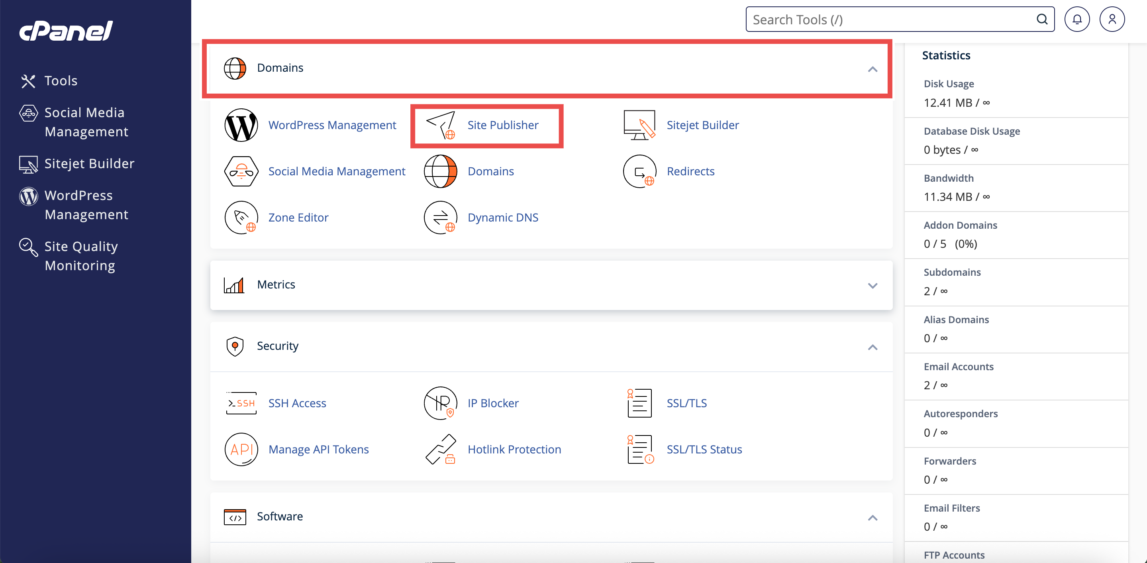Screen dimensions: 1147x563
Task: Click the Site Quality Monitoring sidebar icon
Action: [x=29, y=247]
